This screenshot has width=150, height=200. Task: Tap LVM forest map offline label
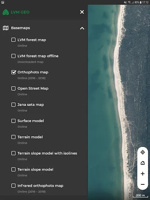pos(38,56)
